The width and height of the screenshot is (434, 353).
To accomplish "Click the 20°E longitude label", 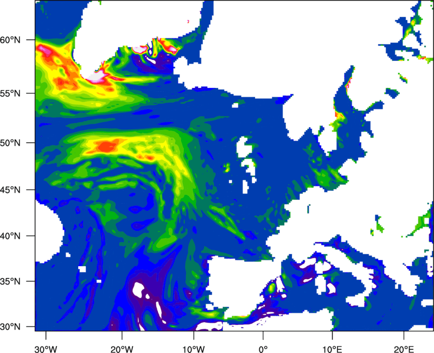I will coord(404,349).
